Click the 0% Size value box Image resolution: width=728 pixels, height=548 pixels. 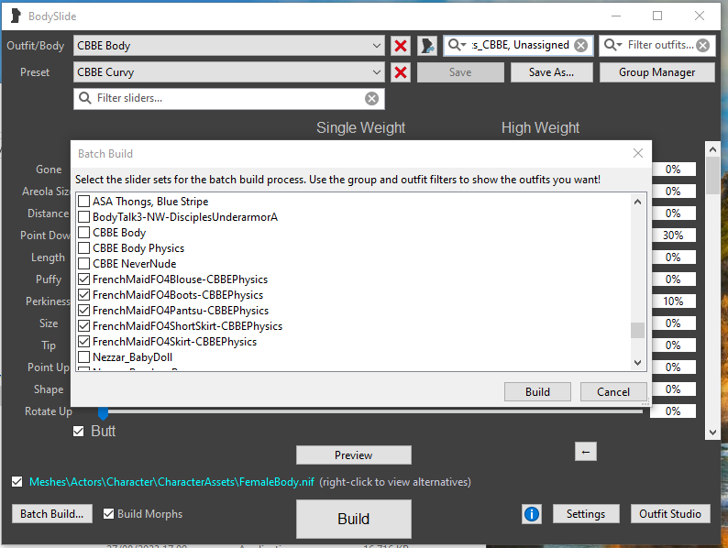(673, 323)
